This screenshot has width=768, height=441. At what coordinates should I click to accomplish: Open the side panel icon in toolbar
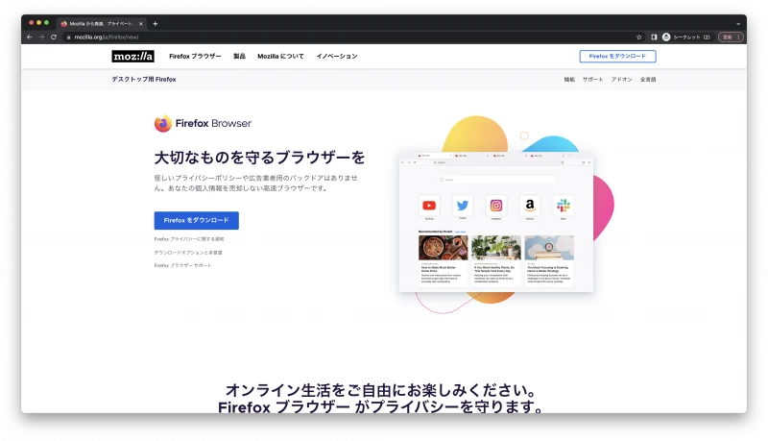[x=654, y=37]
